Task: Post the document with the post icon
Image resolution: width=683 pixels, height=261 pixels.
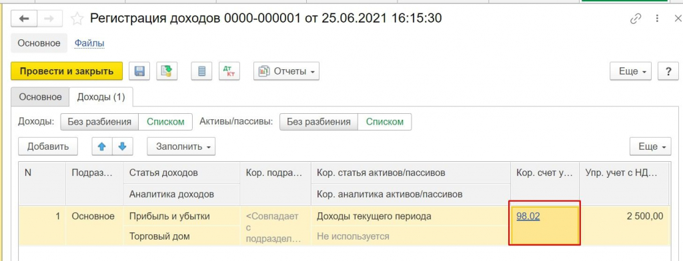Action: (x=167, y=71)
